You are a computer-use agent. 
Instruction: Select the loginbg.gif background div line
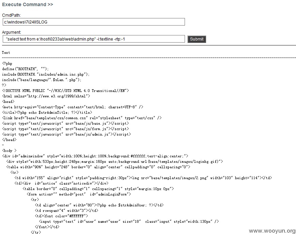pos(114,162)
